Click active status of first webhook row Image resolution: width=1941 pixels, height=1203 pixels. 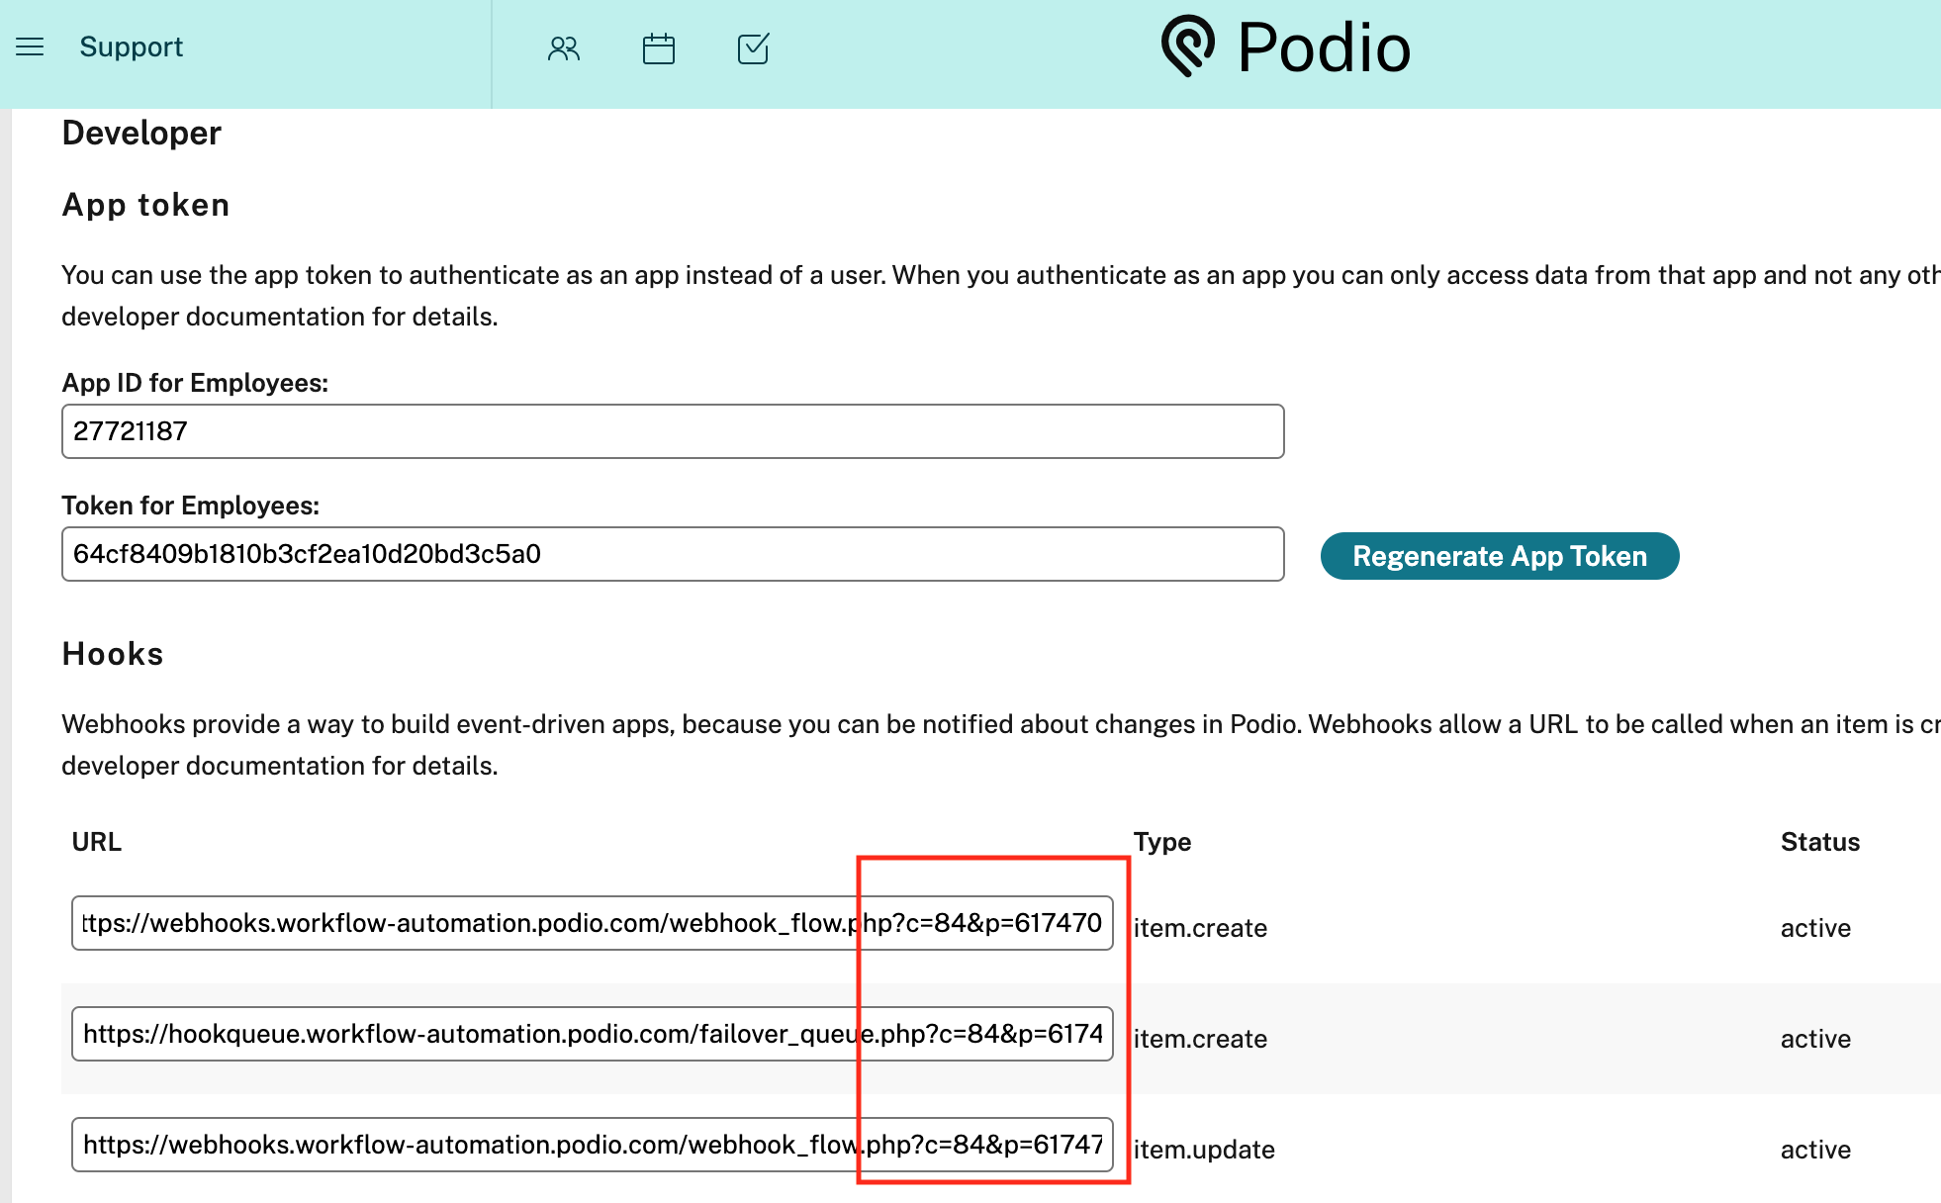coord(1815,928)
